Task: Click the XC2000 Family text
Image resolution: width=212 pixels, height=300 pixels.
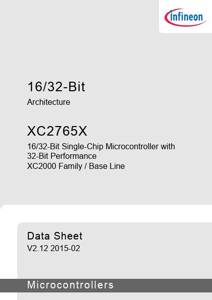Action: [x=55, y=166]
